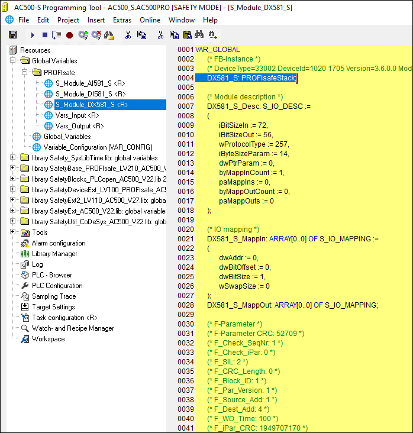Select S_Module_AI581_S in the tree
Image resolution: width=413 pixels, height=433 pixels.
pyautogui.click(x=90, y=83)
